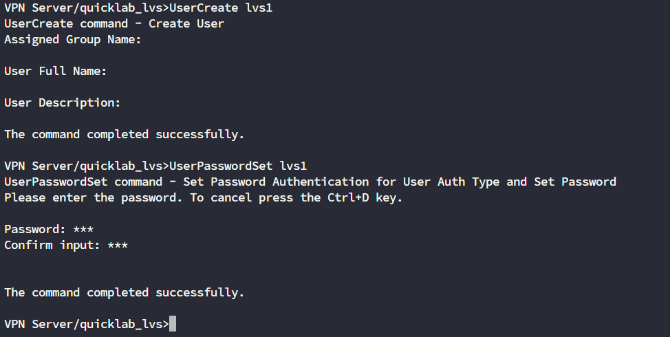Click the "Ctrl+D" key hint text
This screenshot has height=337, width=670.
[348, 197]
